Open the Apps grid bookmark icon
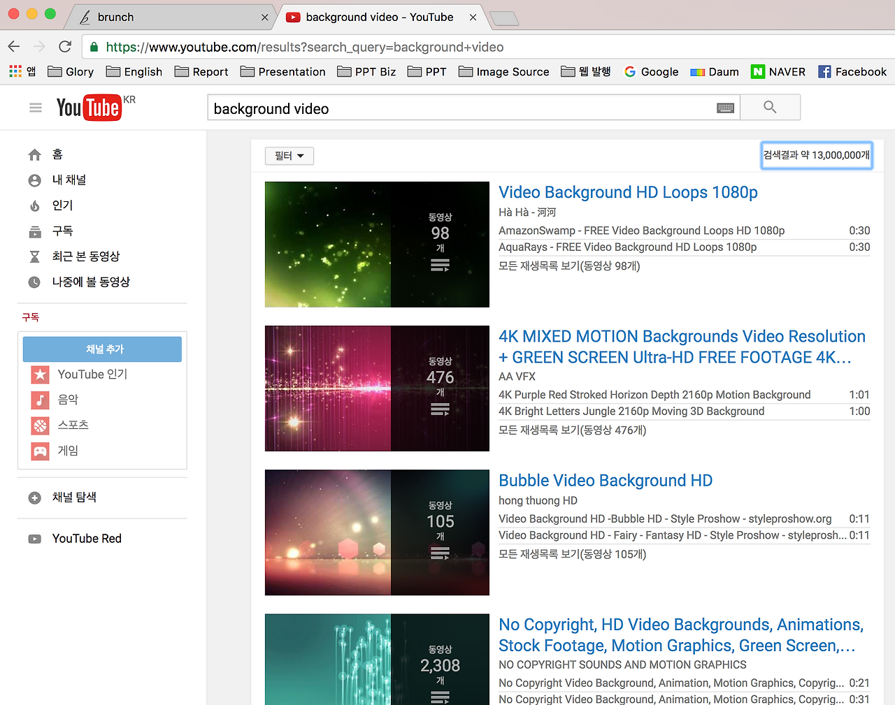Image resolution: width=895 pixels, height=705 pixels. pyautogui.click(x=15, y=71)
